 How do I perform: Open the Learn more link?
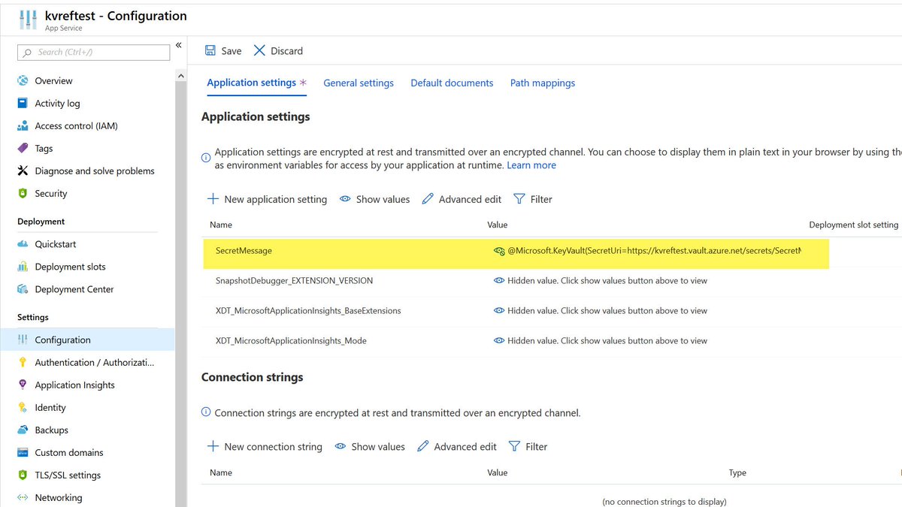(531, 165)
